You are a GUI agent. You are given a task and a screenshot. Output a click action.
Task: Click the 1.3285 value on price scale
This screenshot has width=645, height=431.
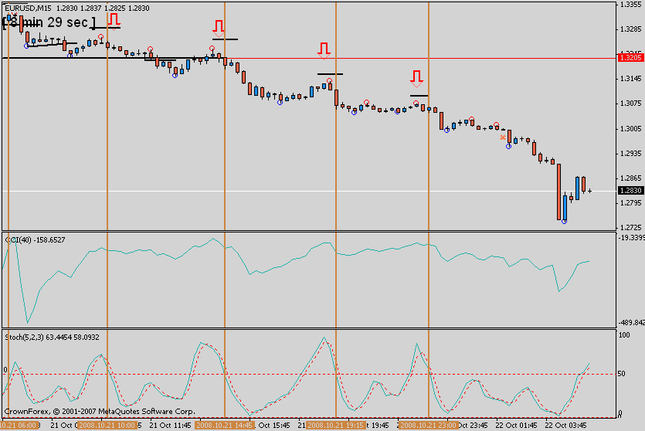tap(630, 29)
